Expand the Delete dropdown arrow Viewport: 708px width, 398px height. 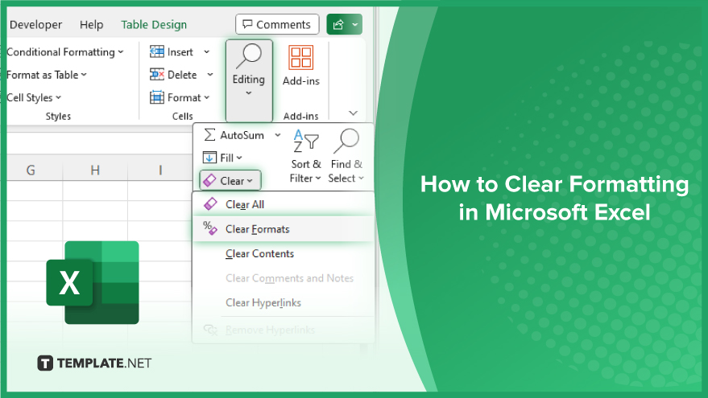tap(210, 74)
